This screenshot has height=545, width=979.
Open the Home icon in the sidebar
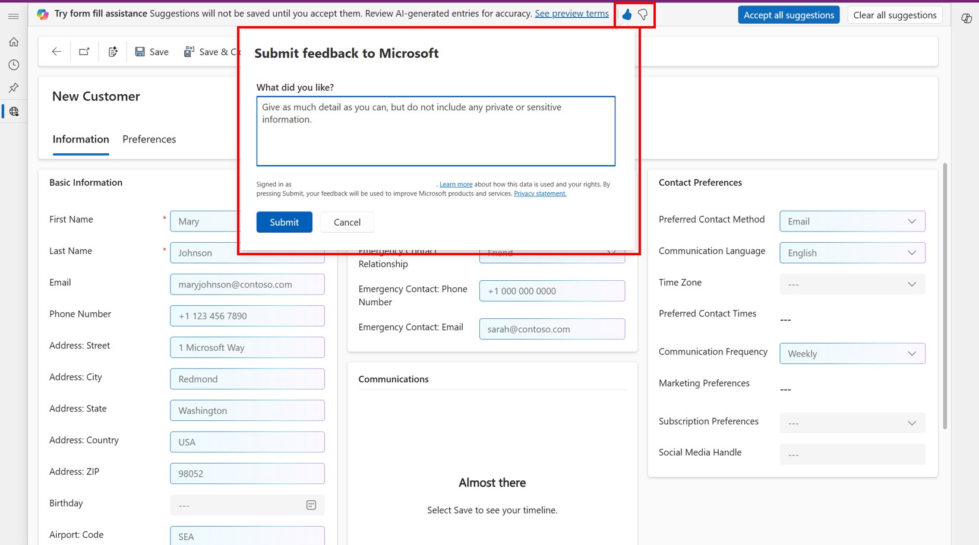click(x=14, y=42)
